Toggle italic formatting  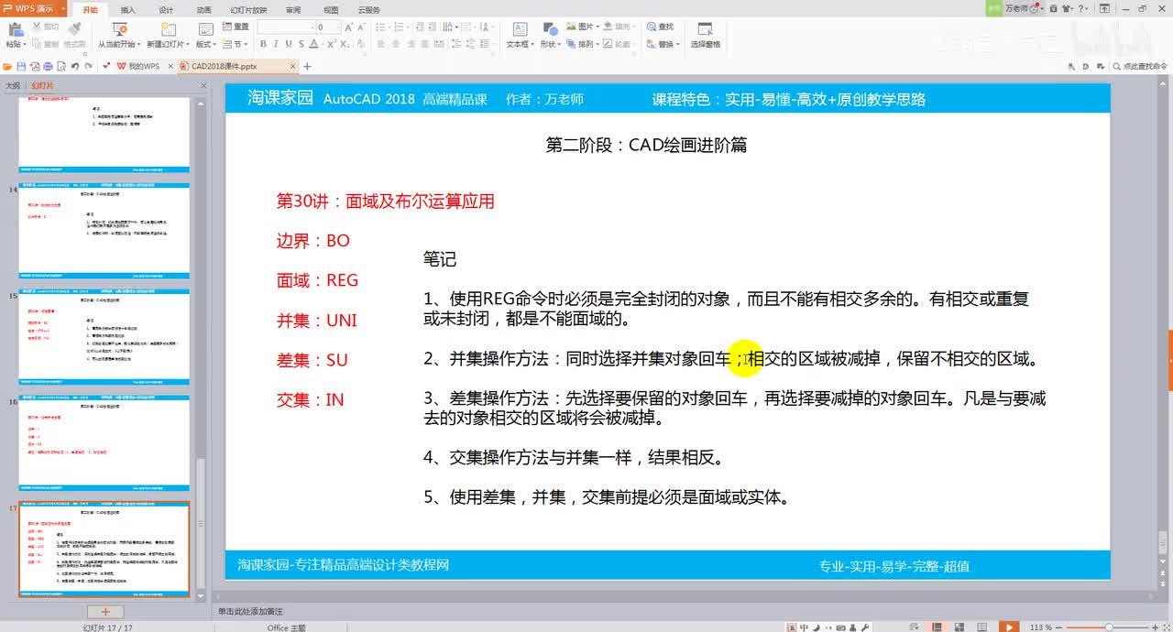coord(276,44)
